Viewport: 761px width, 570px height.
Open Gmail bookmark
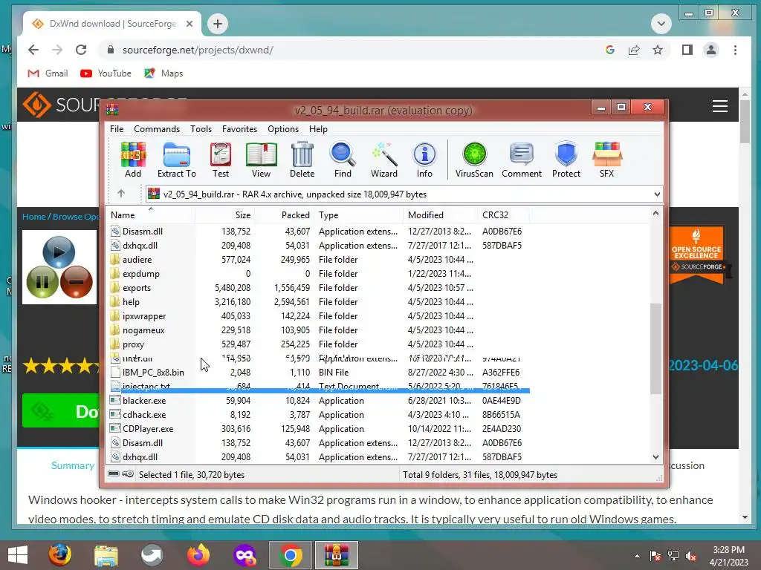tap(48, 73)
